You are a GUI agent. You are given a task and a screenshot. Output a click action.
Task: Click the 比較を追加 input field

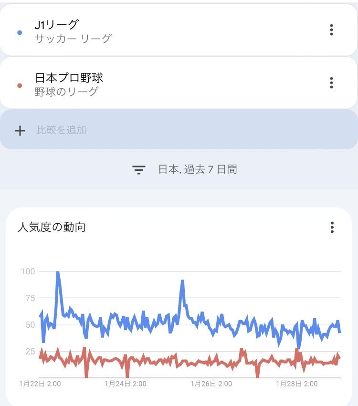coord(179,129)
